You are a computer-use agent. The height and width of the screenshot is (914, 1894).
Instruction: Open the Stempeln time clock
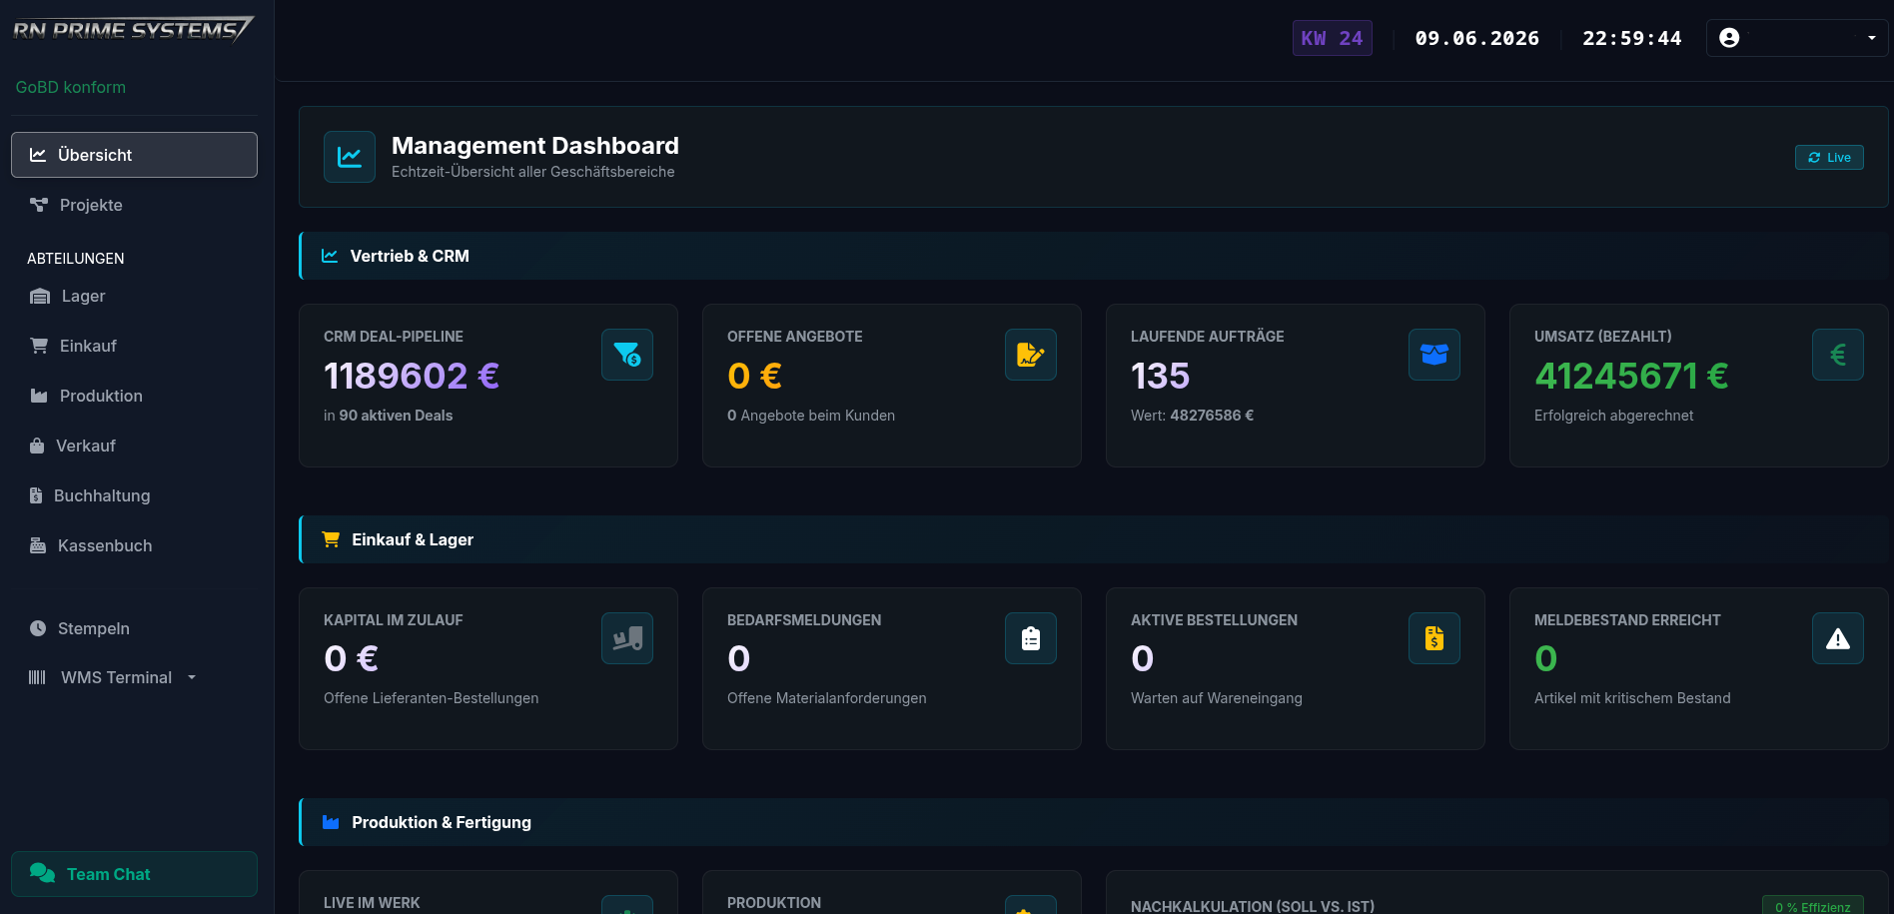(x=134, y=628)
